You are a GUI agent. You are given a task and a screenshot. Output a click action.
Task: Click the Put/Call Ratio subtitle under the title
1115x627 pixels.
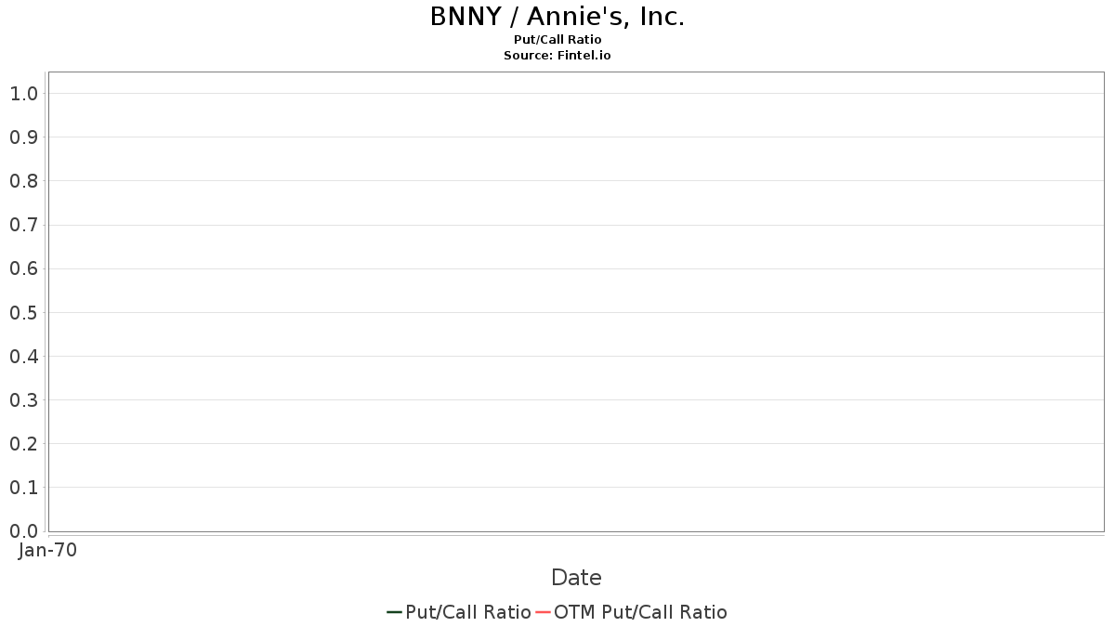click(x=557, y=40)
